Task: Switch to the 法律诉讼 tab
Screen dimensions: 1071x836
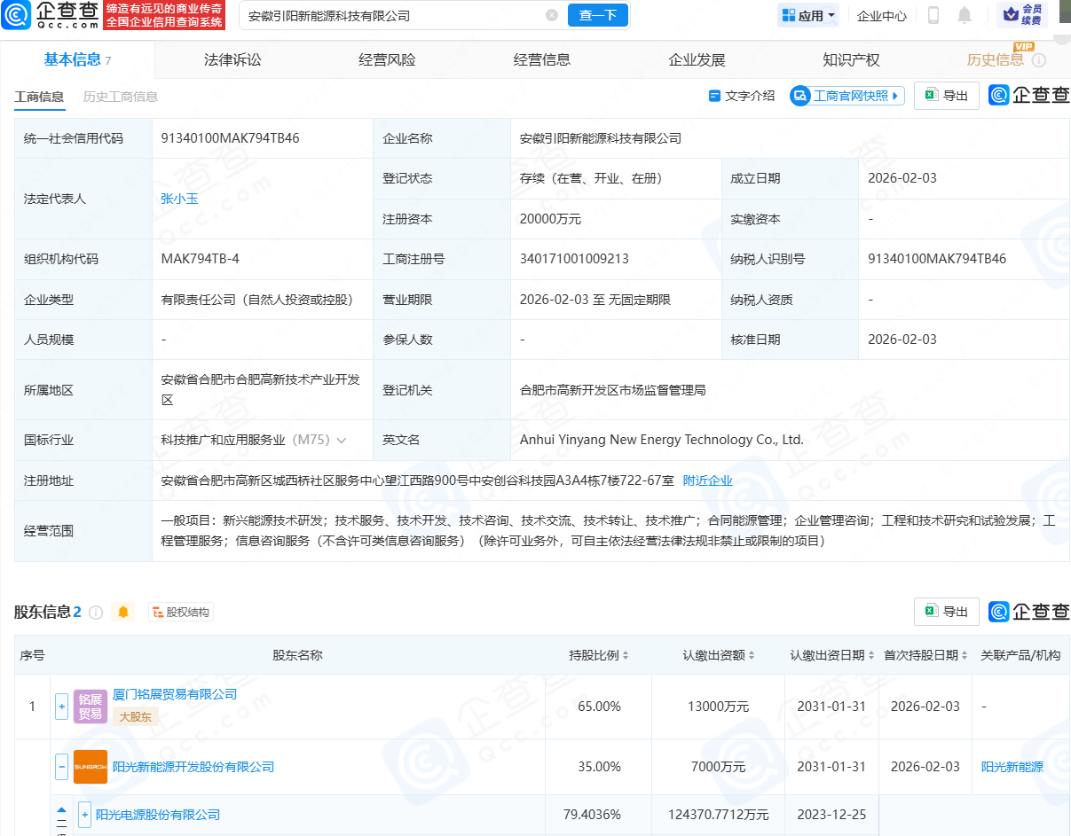Action: [x=232, y=60]
